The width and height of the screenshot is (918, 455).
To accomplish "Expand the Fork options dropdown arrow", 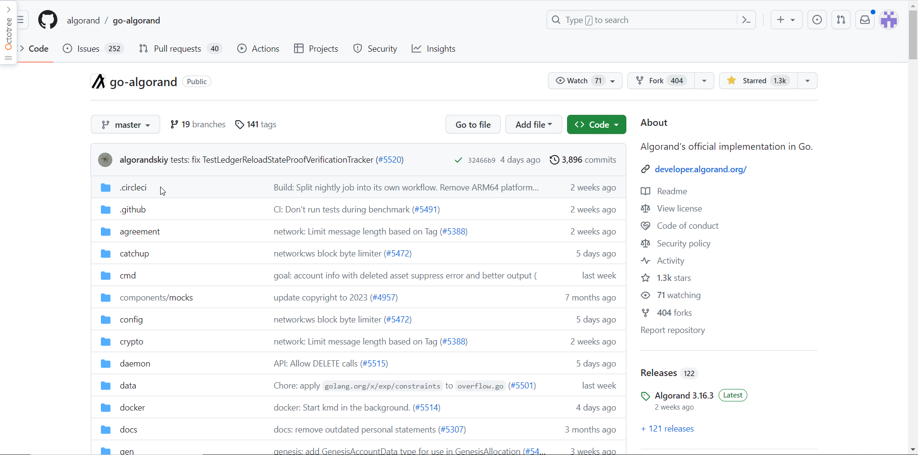I will [x=704, y=80].
